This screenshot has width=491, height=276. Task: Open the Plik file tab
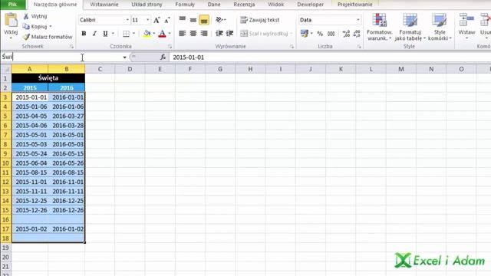(12, 5)
